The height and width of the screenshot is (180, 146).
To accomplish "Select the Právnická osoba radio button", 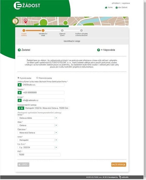I will (37, 78).
